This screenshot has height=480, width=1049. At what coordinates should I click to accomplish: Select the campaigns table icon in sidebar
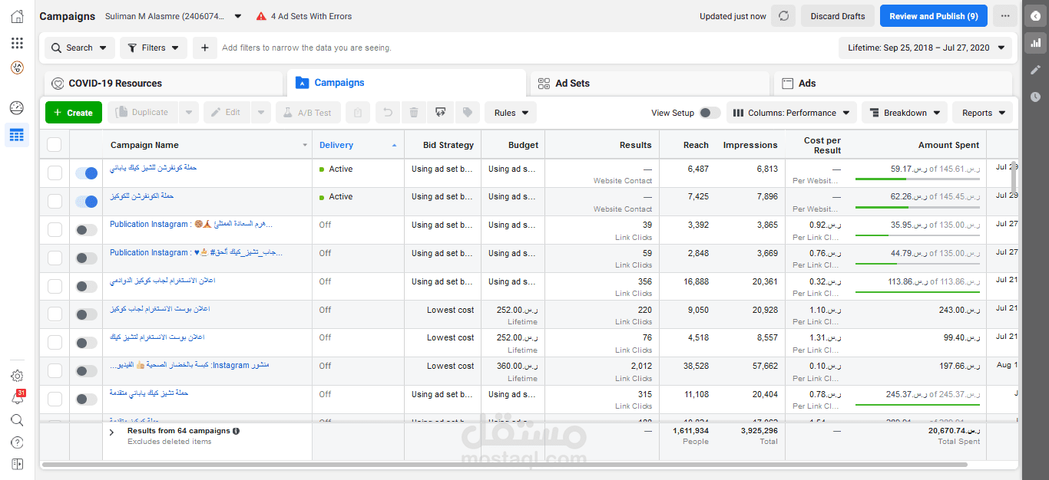click(17, 136)
